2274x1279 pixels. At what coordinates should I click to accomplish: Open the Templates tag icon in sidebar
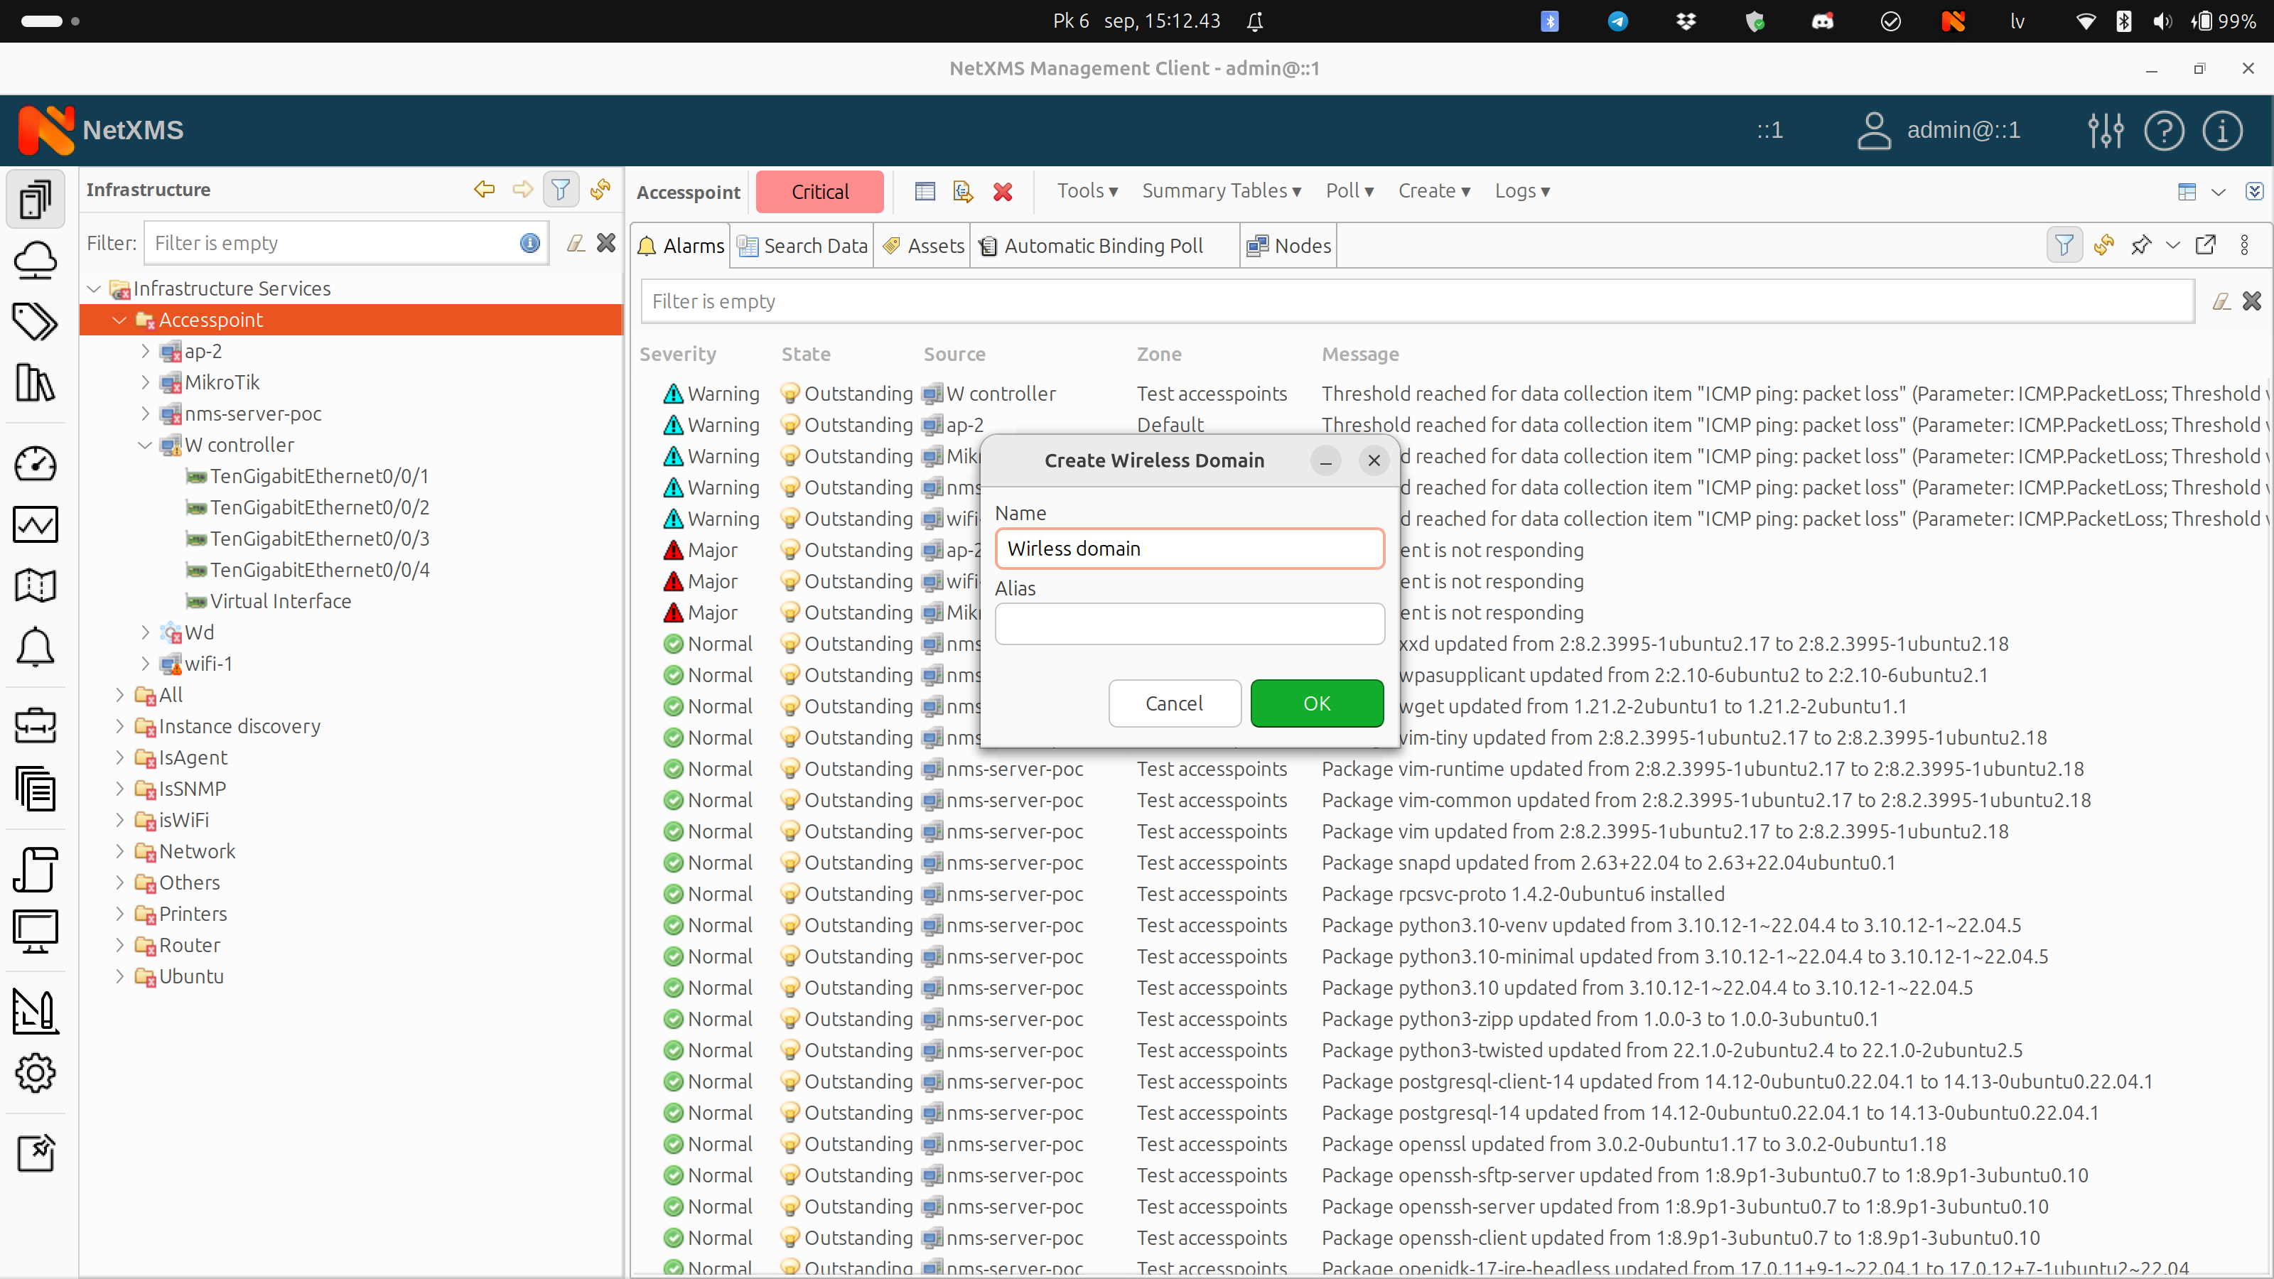pos(36,321)
